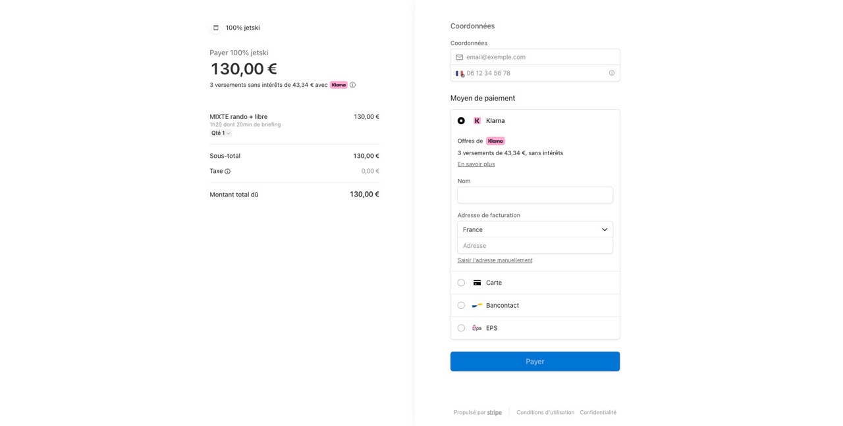The image size is (843, 426).
Task: Expand the France country dropdown
Action: click(x=535, y=229)
